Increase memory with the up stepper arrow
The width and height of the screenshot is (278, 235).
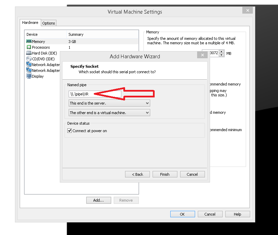point(222,51)
